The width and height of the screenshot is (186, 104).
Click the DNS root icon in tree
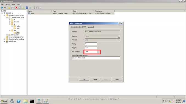[x=2, y=11]
